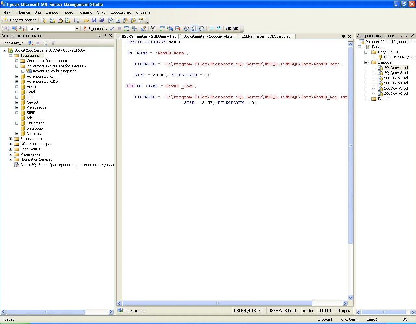This screenshot has width=416, height=324.
Task: Enable Results to File output mode
Action: tap(202, 29)
